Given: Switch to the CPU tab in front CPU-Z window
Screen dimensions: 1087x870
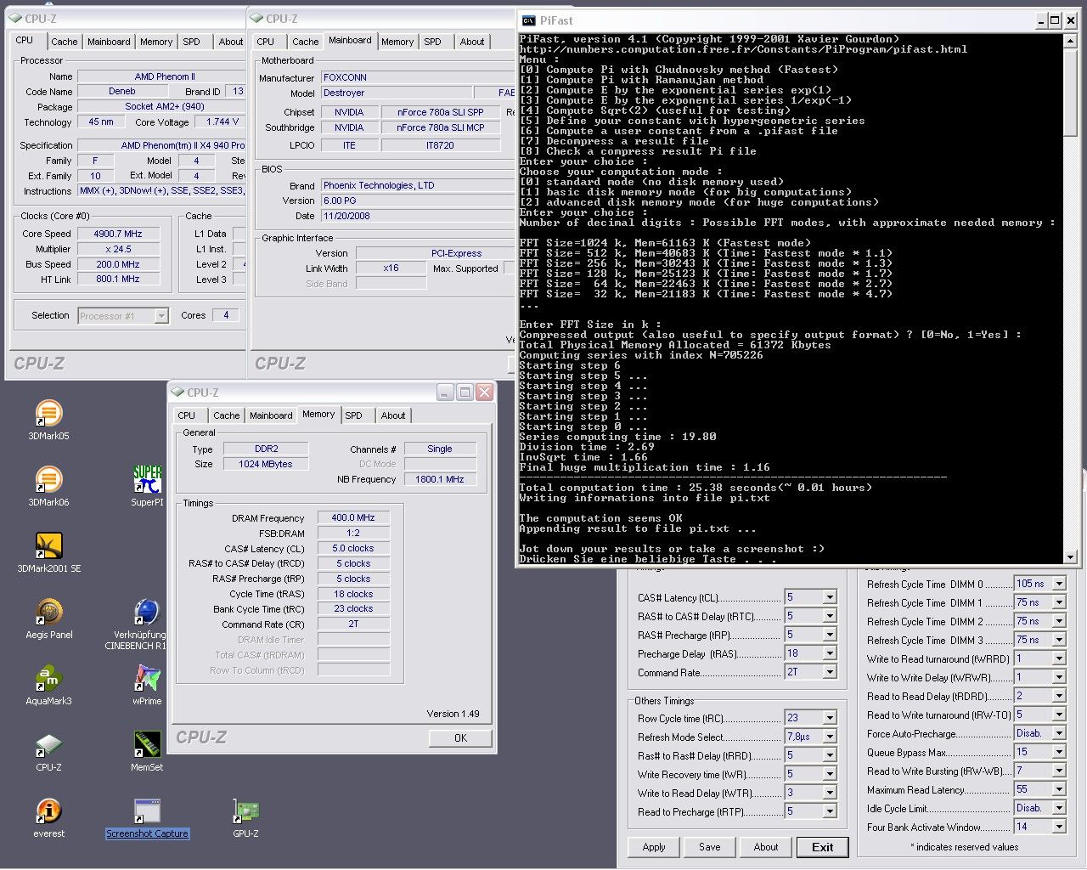Looking at the screenshot, I should pos(187,415).
